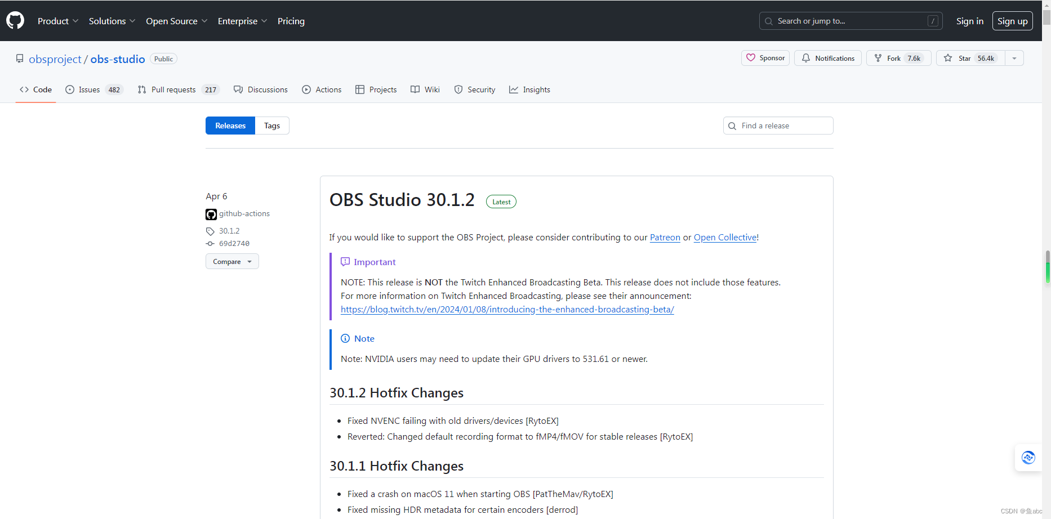Open the Patreon link
Screen dimensions: 1051x519
(x=665, y=238)
